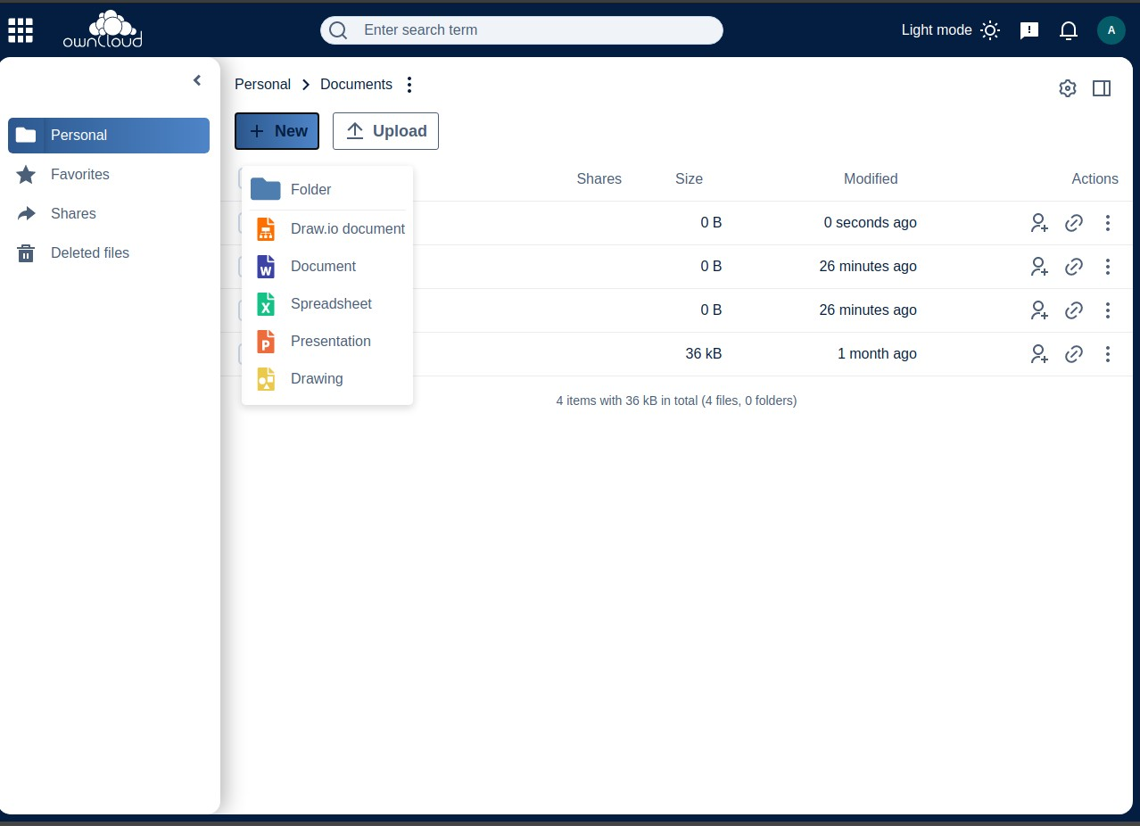Screen dimensions: 1140x826
Task: Add people to the 0 seconds ago file
Action: [1039, 223]
